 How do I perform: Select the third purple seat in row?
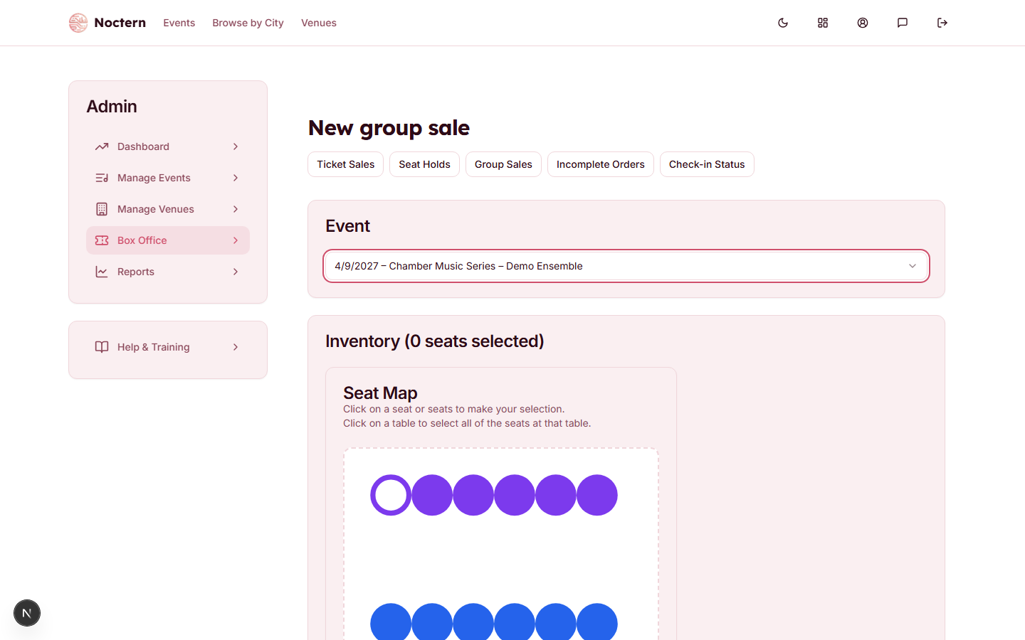coord(473,495)
